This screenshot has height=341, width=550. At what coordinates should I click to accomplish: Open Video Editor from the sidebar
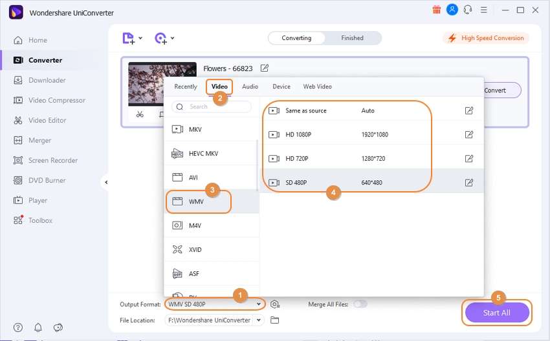(x=39, y=120)
